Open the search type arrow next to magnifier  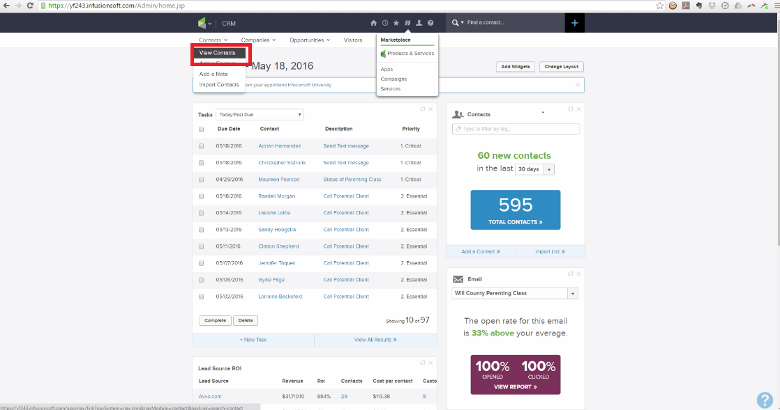tap(462, 23)
